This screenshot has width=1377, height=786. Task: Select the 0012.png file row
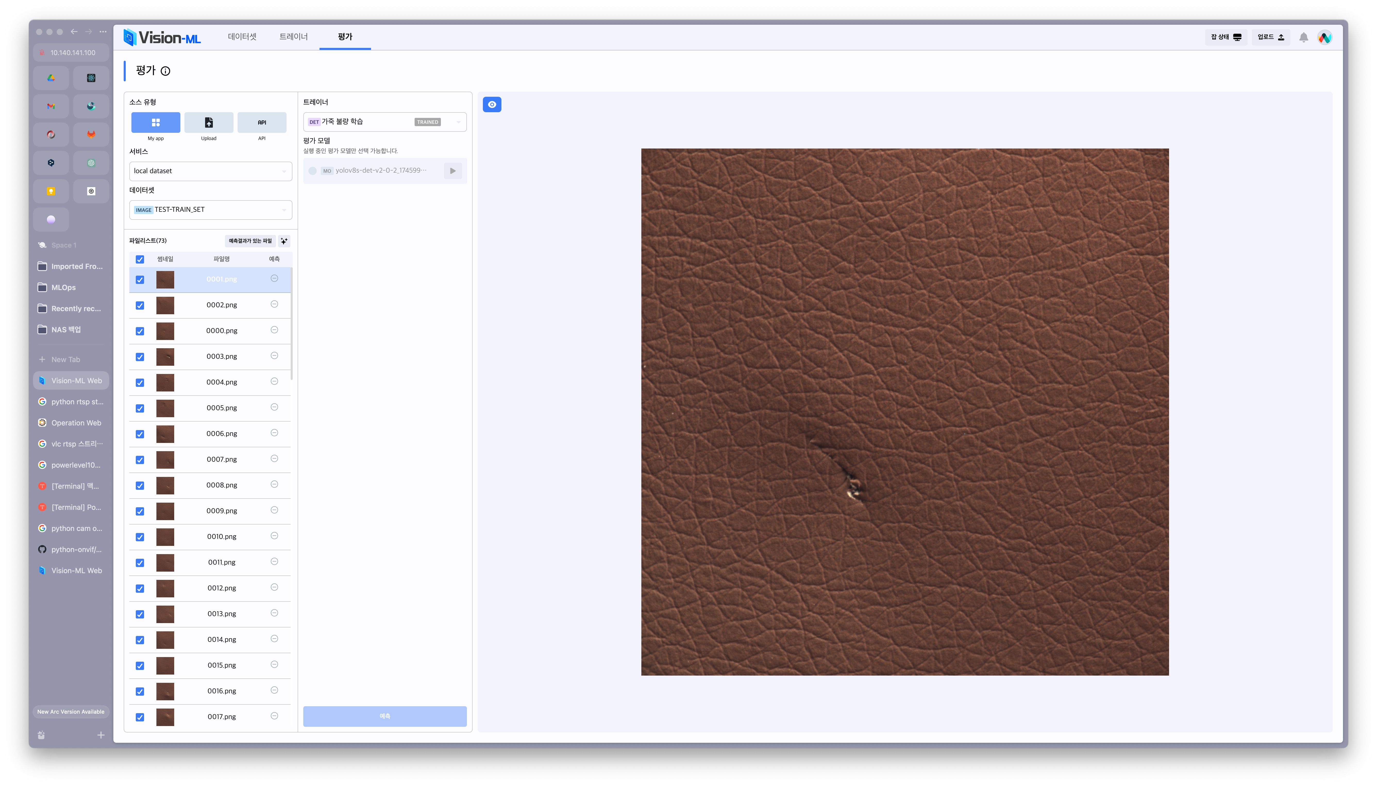pyautogui.click(x=210, y=588)
